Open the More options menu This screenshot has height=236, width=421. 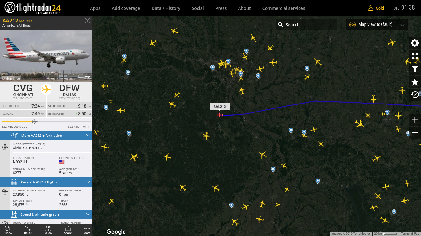pyautogui.click(x=87, y=230)
